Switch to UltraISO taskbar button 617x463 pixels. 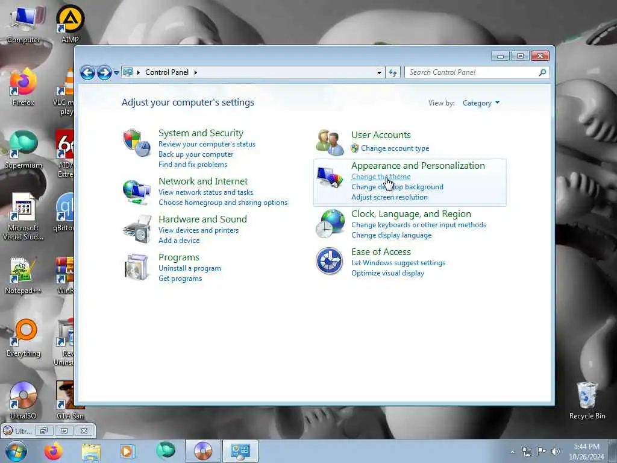pyautogui.click(x=203, y=451)
